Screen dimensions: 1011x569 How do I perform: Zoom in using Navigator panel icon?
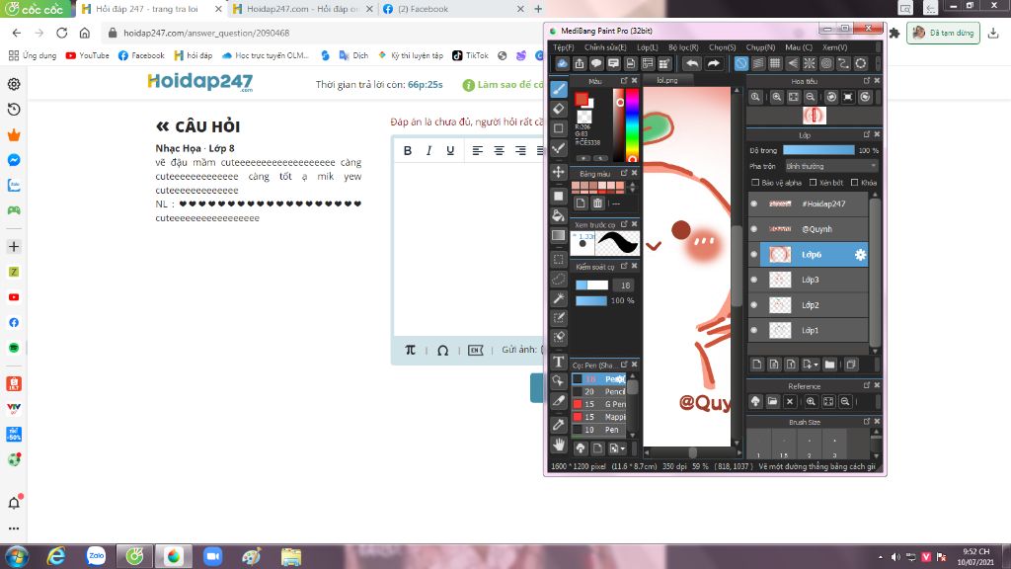777,97
